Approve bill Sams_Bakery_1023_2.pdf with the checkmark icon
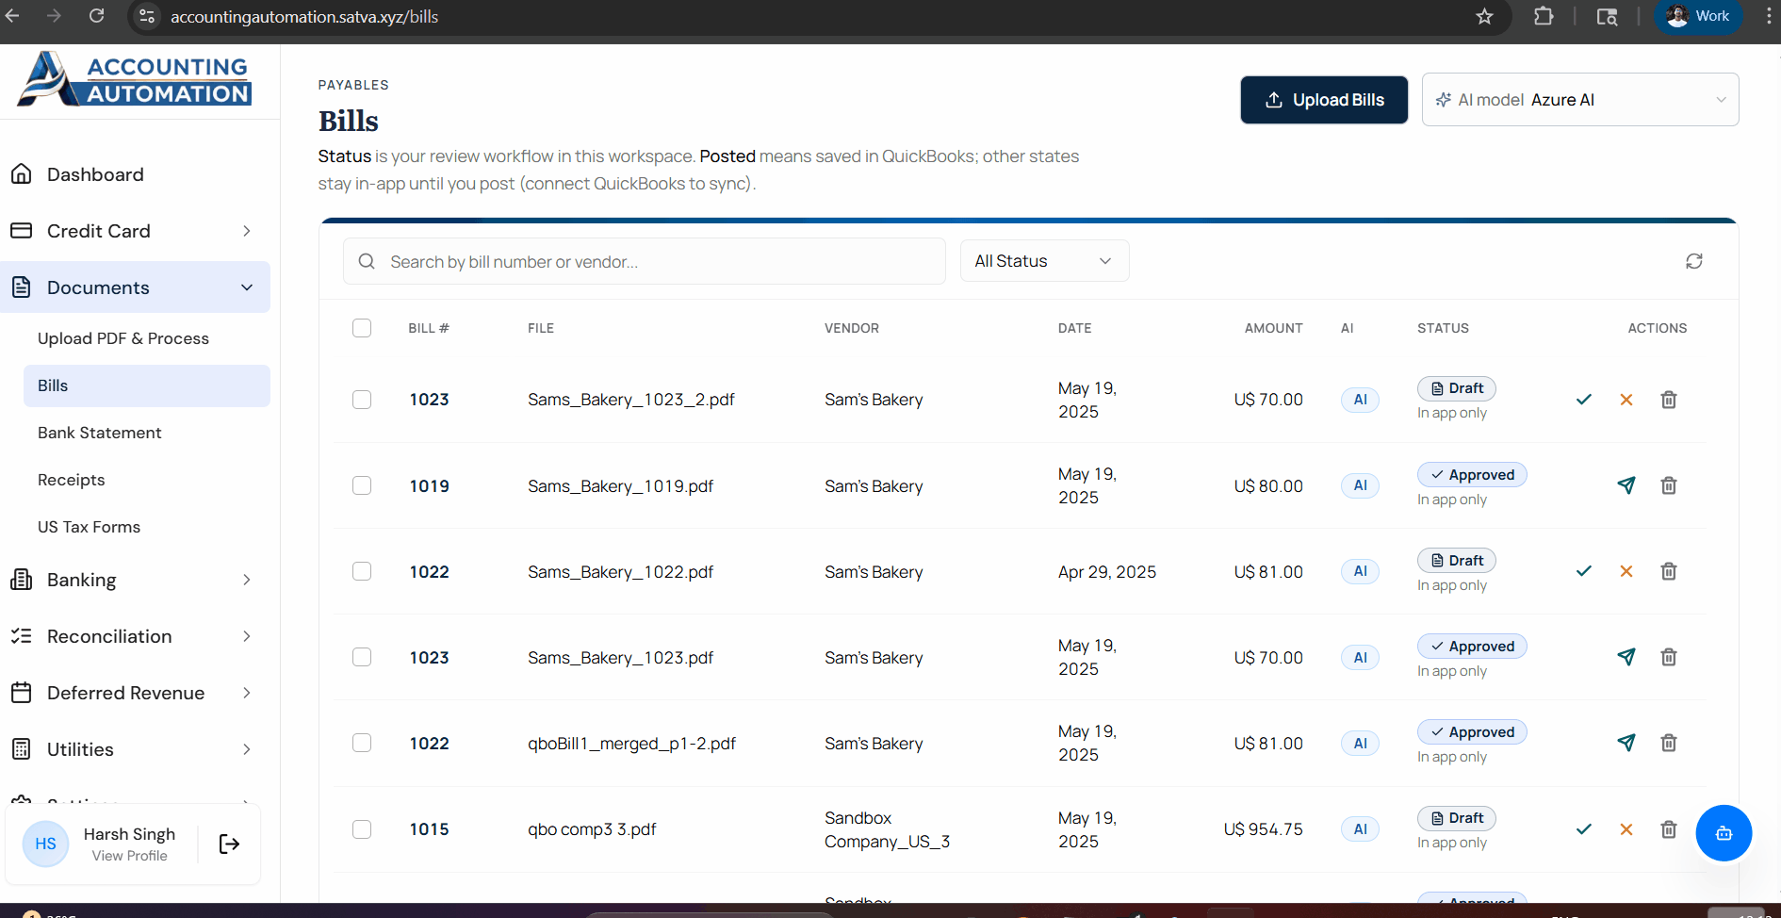The height and width of the screenshot is (918, 1781). (x=1584, y=400)
